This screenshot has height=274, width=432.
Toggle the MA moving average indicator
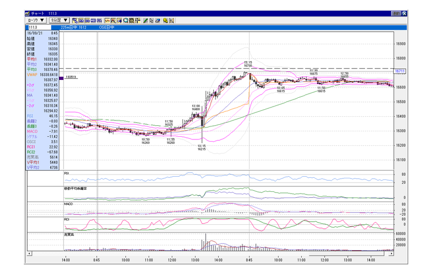pyautogui.click(x=81, y=21)
